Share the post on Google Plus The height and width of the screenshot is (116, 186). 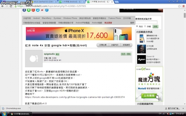33,10
